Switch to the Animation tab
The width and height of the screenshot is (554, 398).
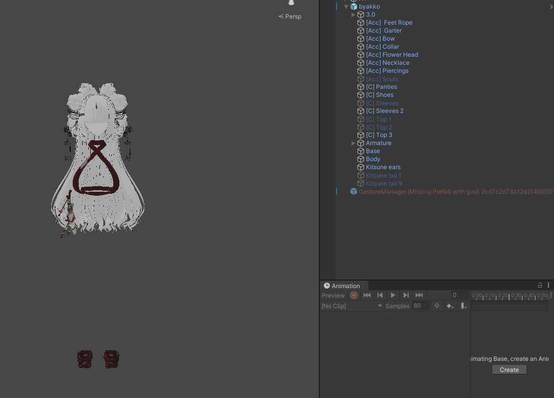click(342, 286)
